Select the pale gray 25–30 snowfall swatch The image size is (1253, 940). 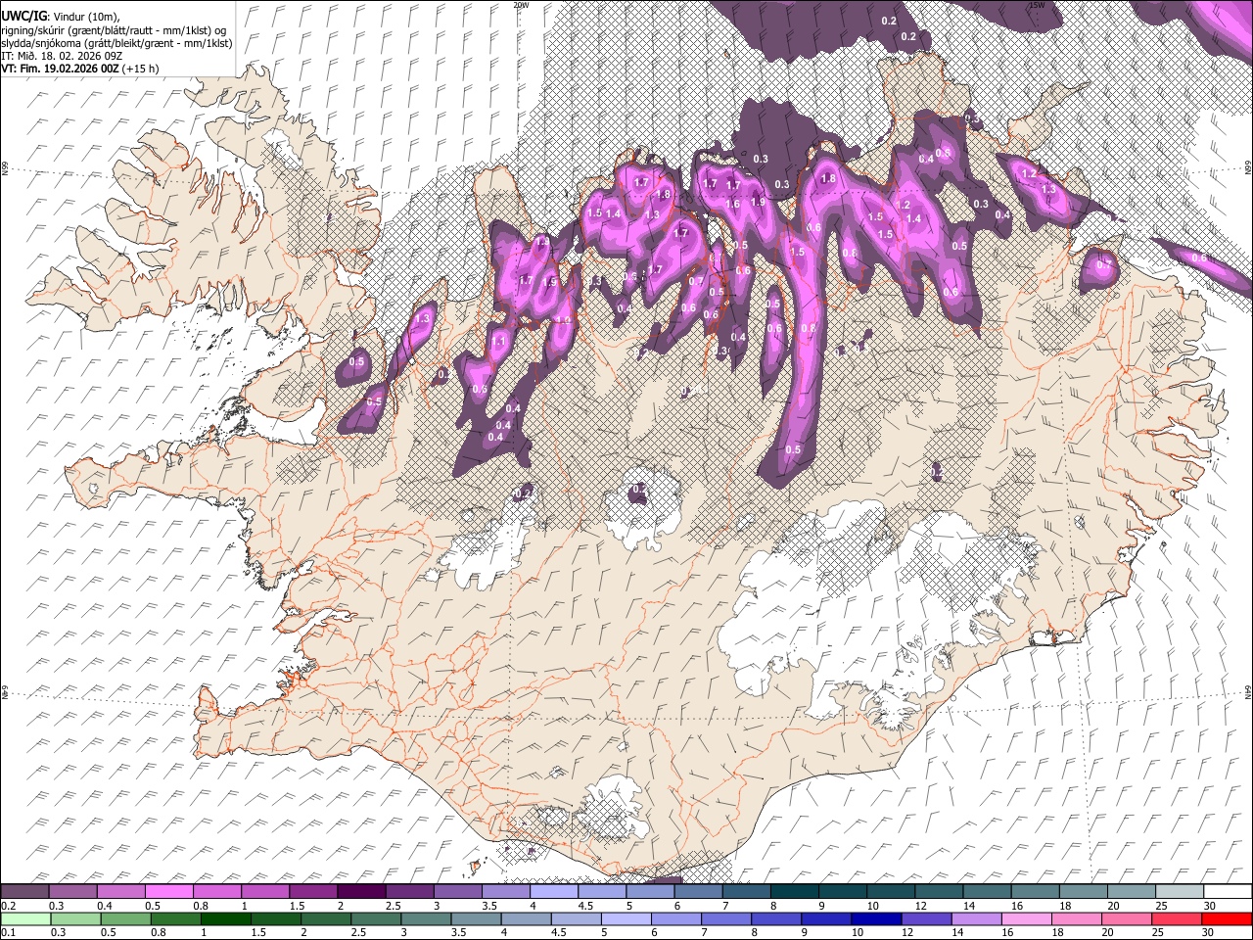coord(1181,892)
